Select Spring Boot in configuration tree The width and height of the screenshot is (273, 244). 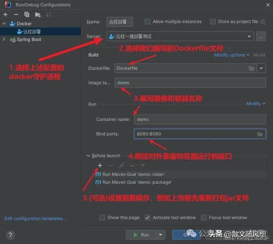point(29,39)
